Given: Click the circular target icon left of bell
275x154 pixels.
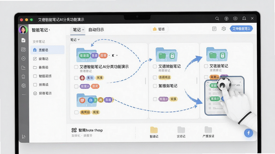Looking at the screenshot, I should (x=235, y=19).
